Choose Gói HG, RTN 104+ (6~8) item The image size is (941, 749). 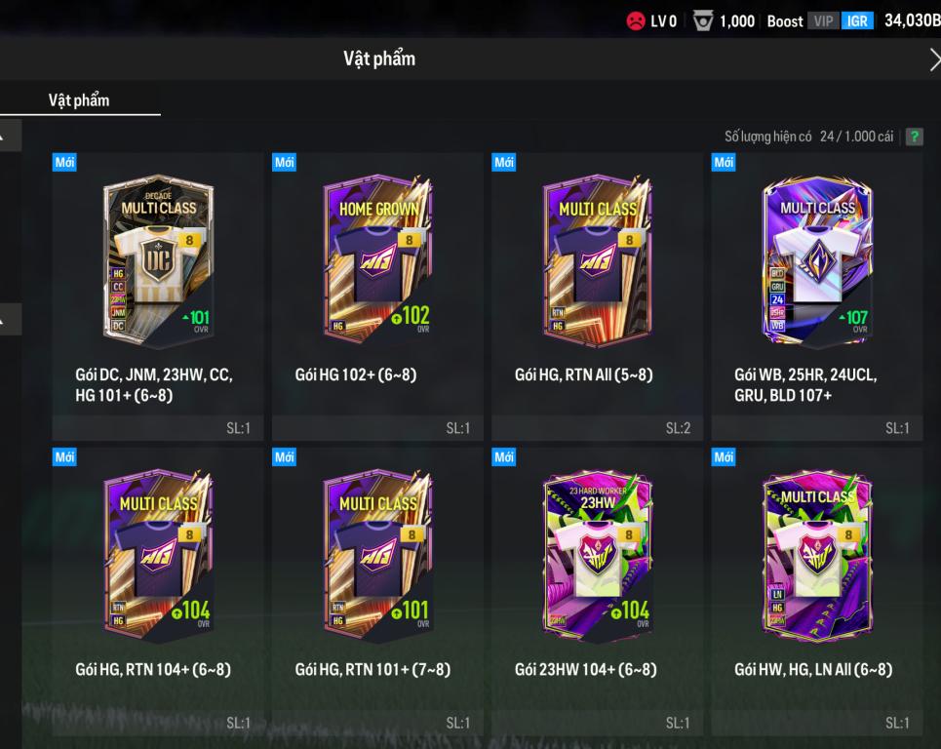click(158, 592)
